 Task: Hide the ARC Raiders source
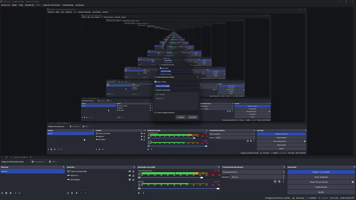(x=130, y=180)
